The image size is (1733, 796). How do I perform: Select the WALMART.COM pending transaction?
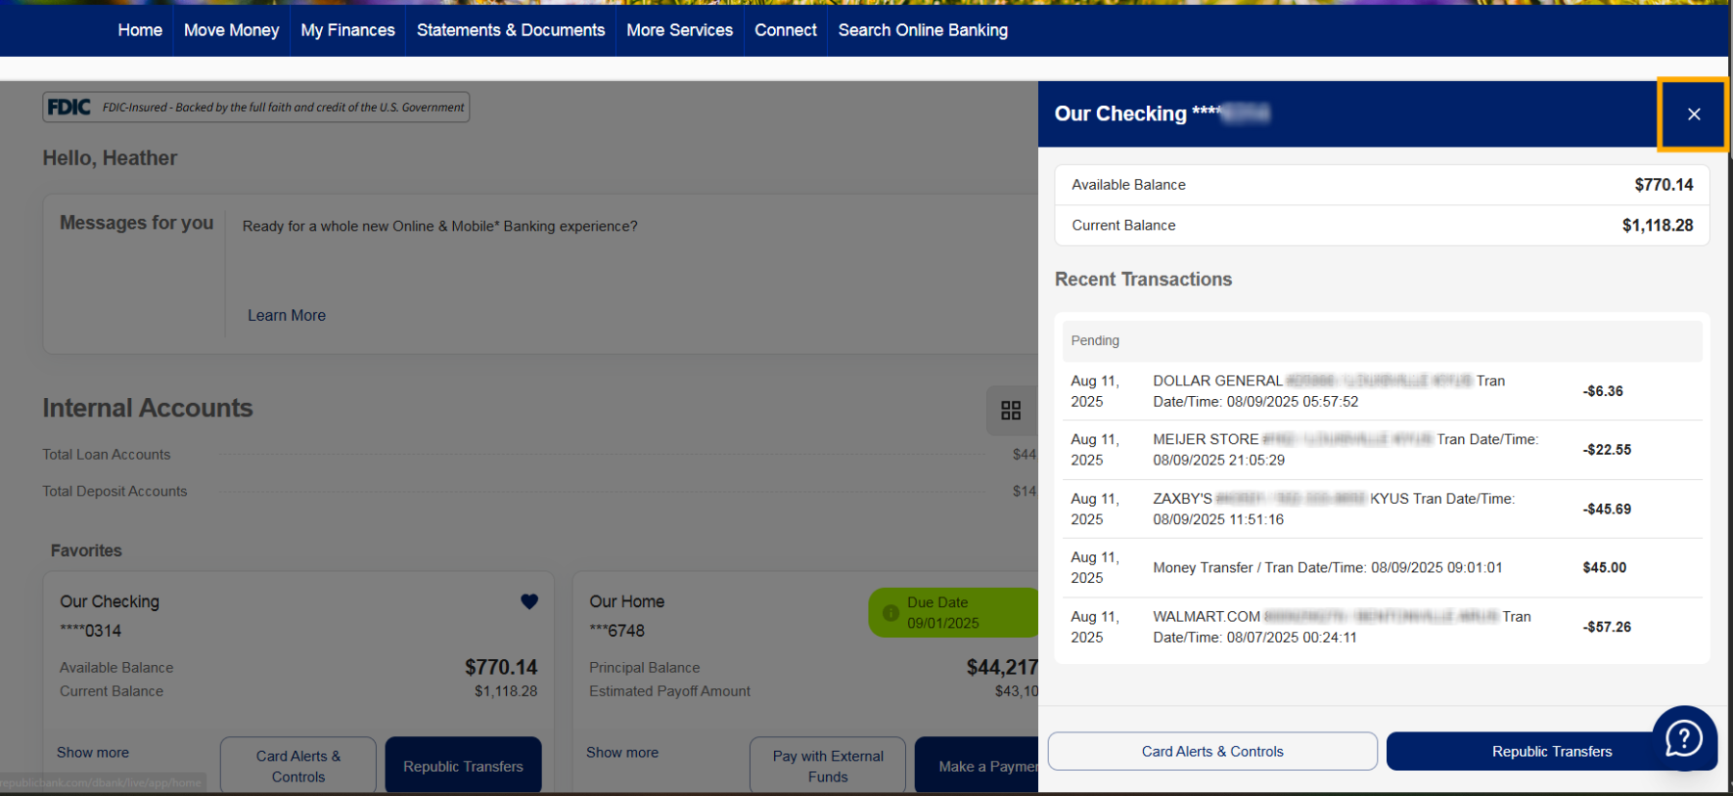[1382, 627]
